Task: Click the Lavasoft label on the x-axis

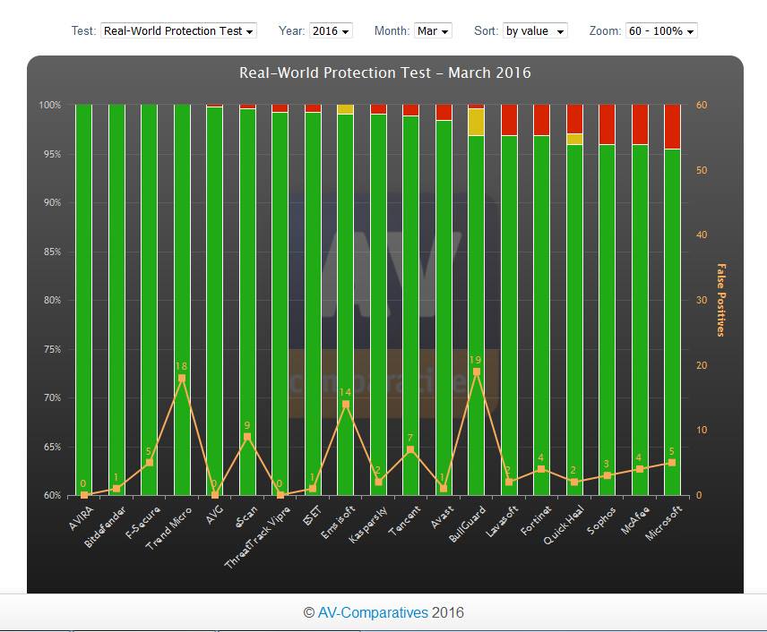Action: click(x=502, y=522)
